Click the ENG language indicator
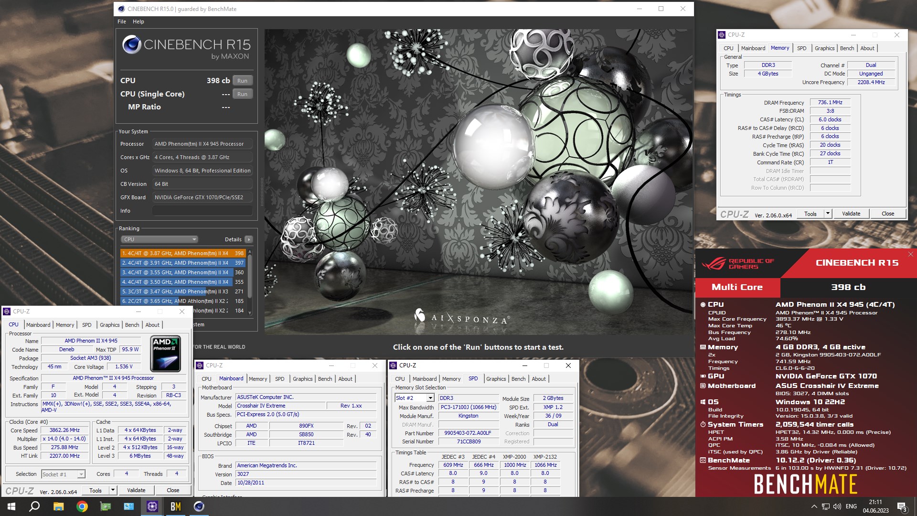 (x=851, y=506)
